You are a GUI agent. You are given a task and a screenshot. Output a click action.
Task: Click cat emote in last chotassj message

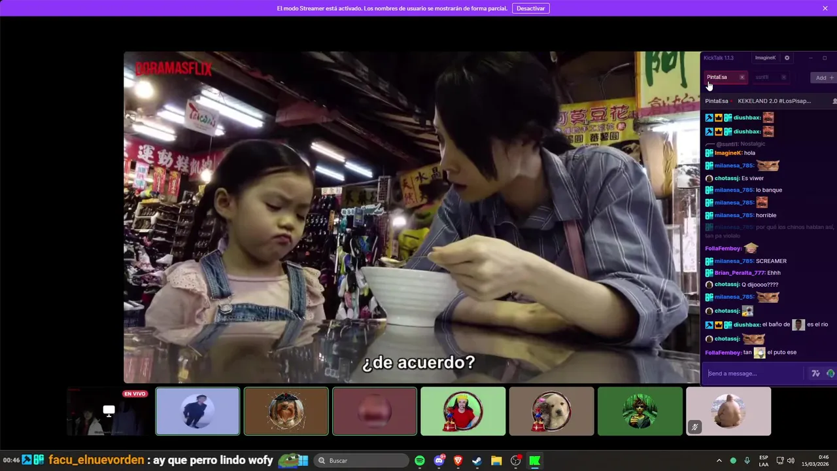click(754, 339)
